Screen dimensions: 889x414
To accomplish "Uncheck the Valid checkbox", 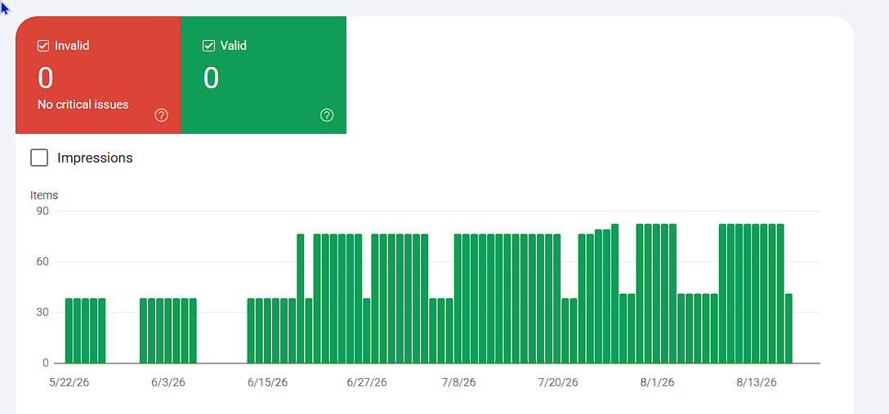I will [208, 46].
